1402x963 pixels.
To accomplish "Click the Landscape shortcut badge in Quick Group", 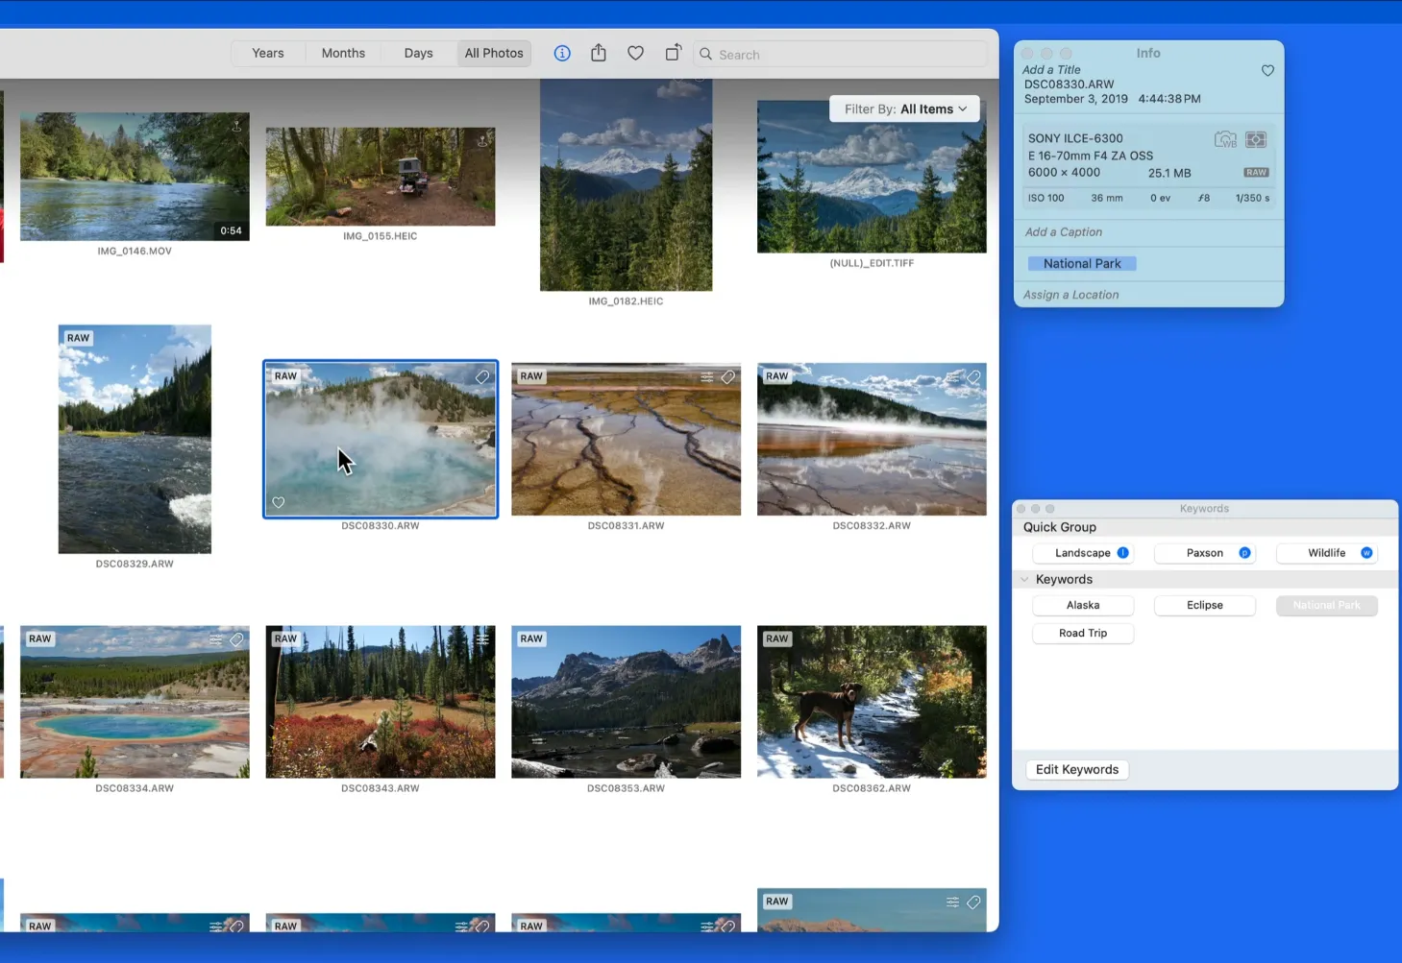I will click(x=1122, y=553).
